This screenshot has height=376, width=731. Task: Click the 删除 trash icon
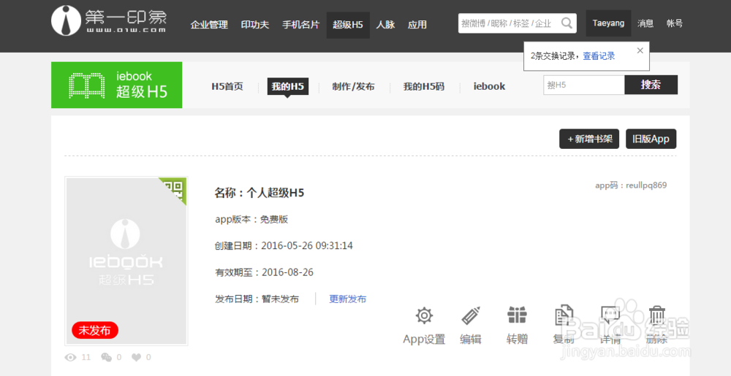[x=656, y=315]
